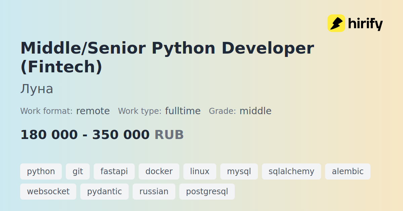Select the linux skill tag
Image resolution: width=403 pixels, height=211 pixels.
coord(200,171)
